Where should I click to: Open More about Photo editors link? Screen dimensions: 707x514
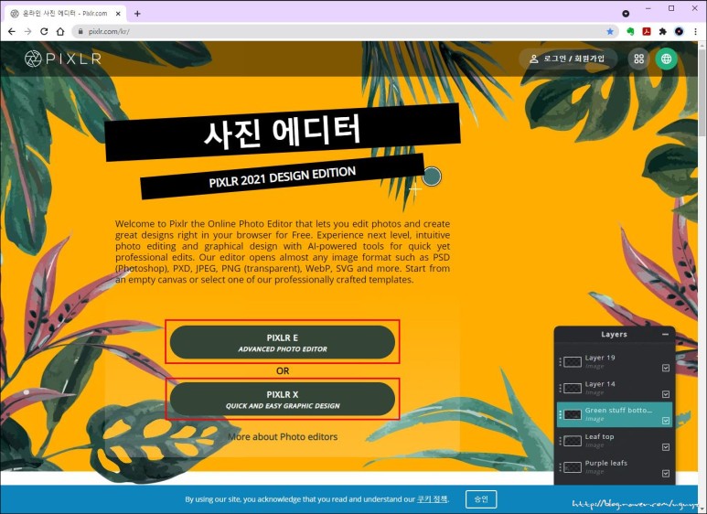(283, 436)
